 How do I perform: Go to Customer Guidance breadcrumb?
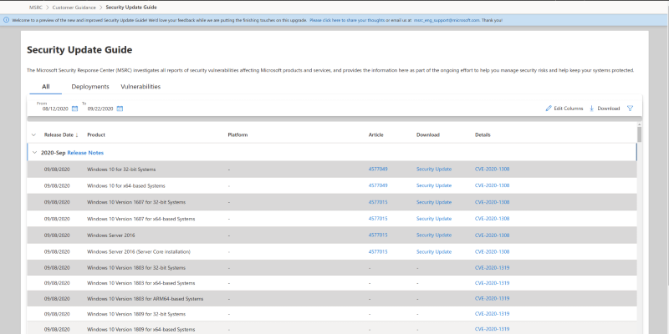point(74,8)
